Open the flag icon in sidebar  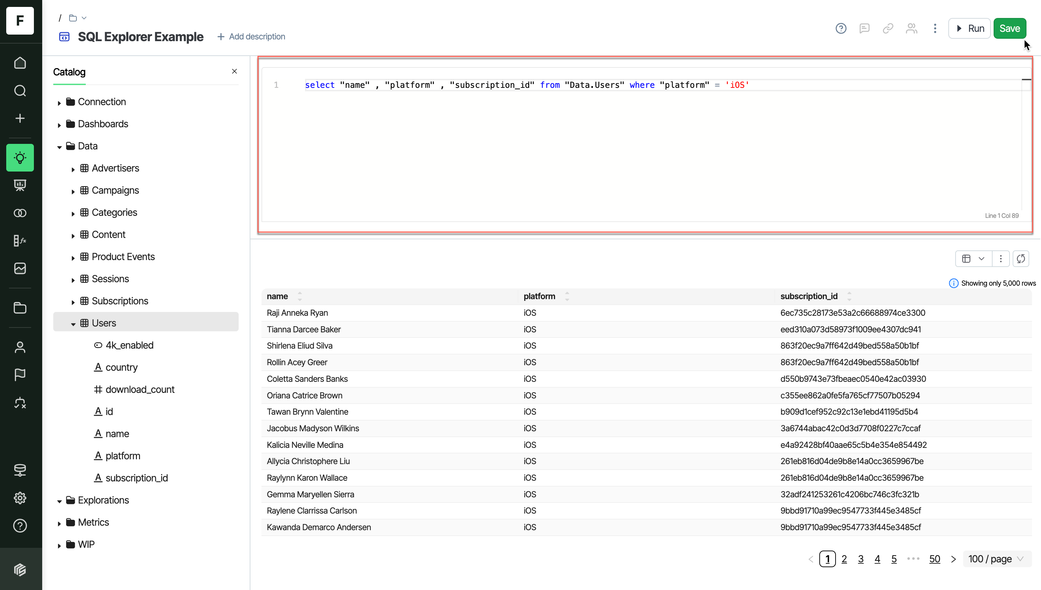point(20,375)
